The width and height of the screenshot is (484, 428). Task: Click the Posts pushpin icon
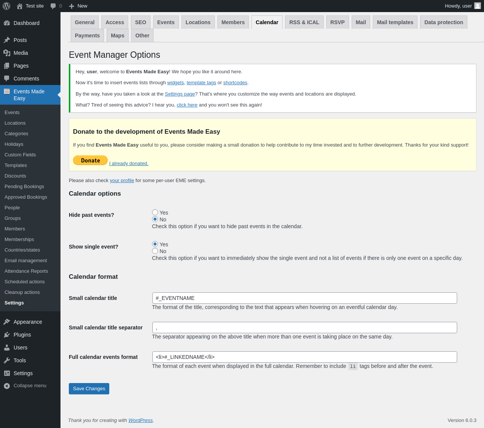(x=7, y=40)
